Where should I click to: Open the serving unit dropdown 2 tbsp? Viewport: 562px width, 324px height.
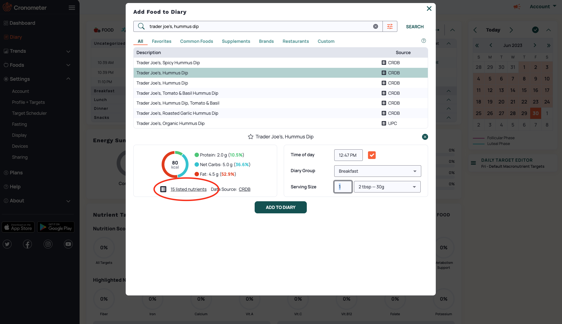click(387, 187)
